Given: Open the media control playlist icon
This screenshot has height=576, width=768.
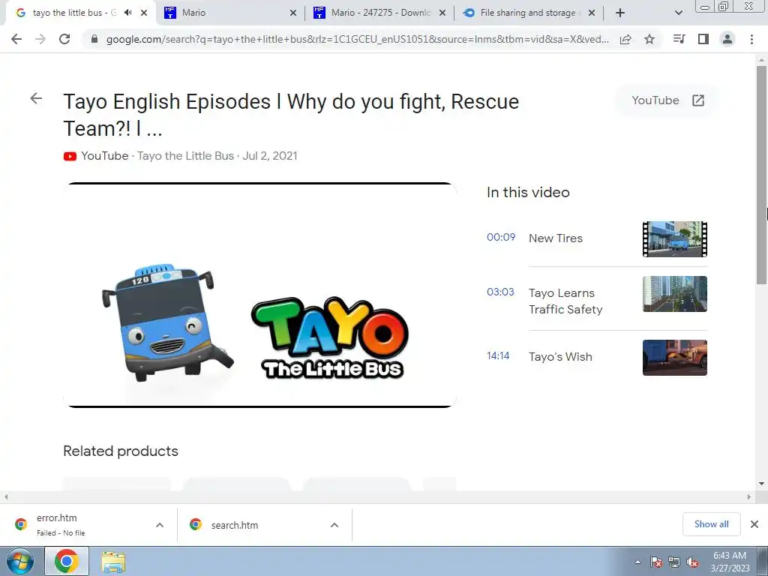Looking at the screenshot, I should (x=679, y=39).
